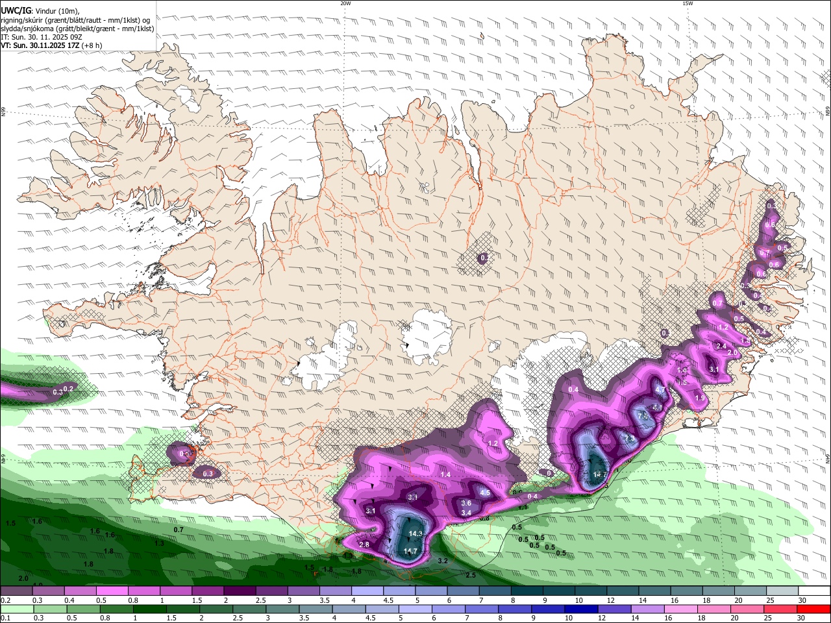Select rain-scale swatch starting at 20
The height and width of the screenshot is (623, 831).
pyautogui.click(x=748, y=609)
